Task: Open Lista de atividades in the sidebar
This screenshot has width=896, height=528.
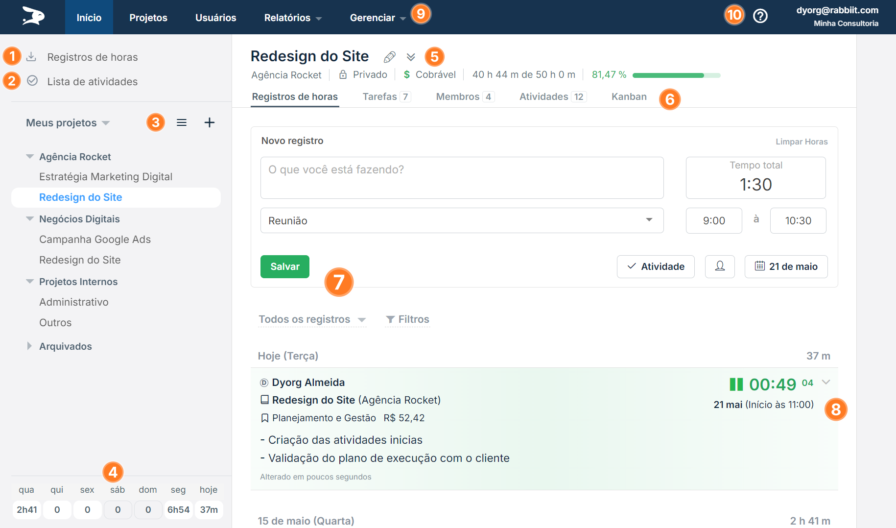Action: (x=93, y=82)
